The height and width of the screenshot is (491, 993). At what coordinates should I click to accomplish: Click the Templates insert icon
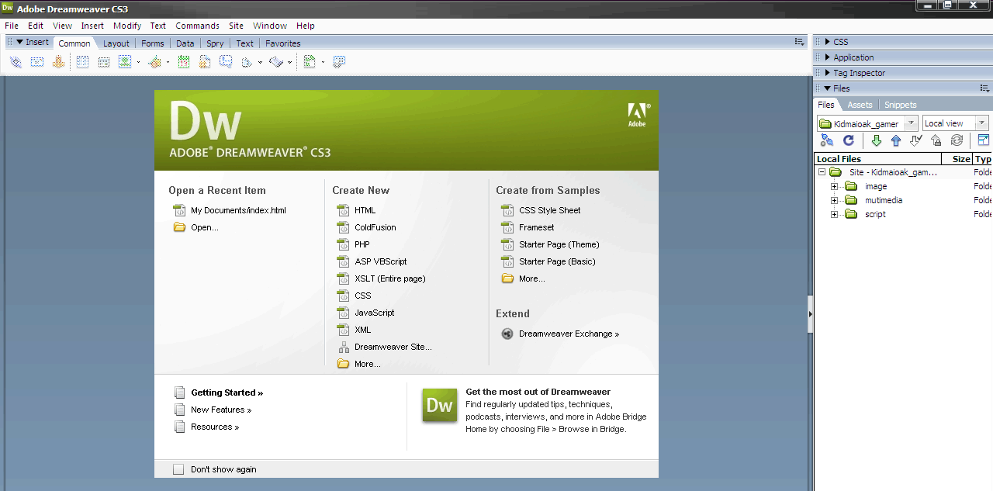(x=310, y=62)
